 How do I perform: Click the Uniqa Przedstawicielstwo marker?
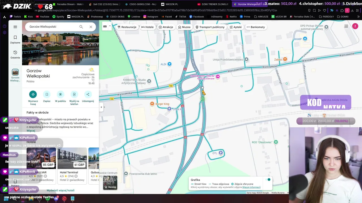[246, 59]
